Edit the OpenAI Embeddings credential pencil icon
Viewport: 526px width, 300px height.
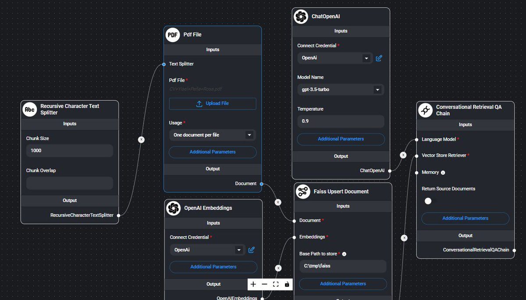pyautogui.click(x=252, y=250)
